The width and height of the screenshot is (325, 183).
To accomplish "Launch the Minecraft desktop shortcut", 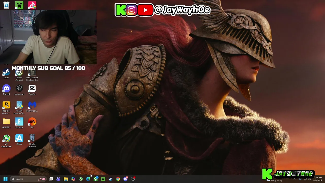I will pyautogui.click(x=19, y=5).
